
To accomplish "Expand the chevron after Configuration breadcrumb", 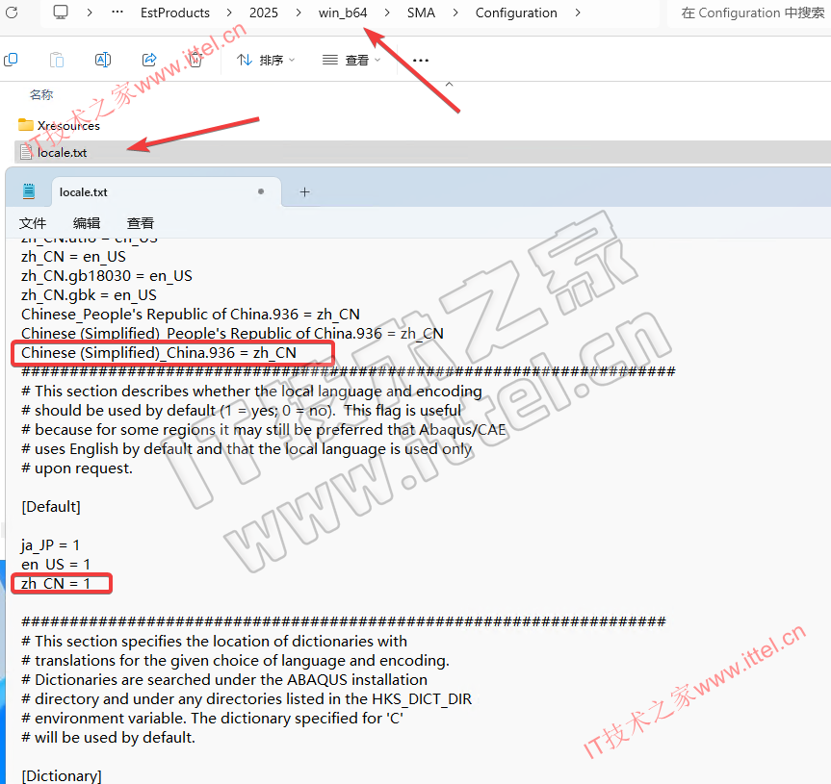I will tap(578, 13).
